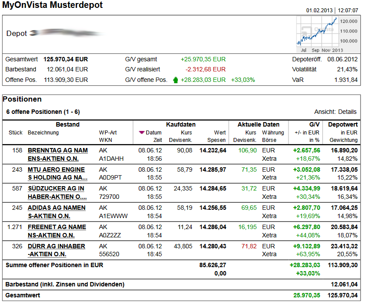Open the BRENNTAG AG NAMENS-AKTIEN link
This screenshot has width=368, height=307.
tap(58, 155)
